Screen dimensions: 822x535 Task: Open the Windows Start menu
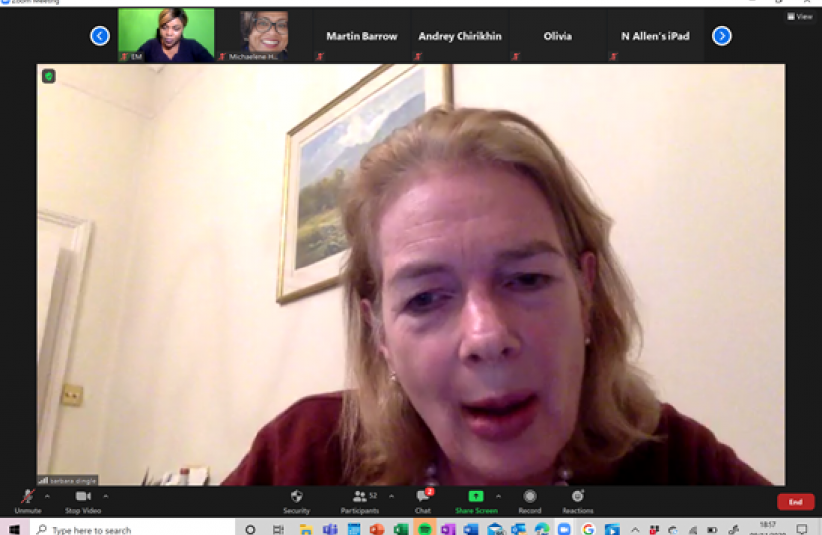pyautogui.click(x=14, y=530)
